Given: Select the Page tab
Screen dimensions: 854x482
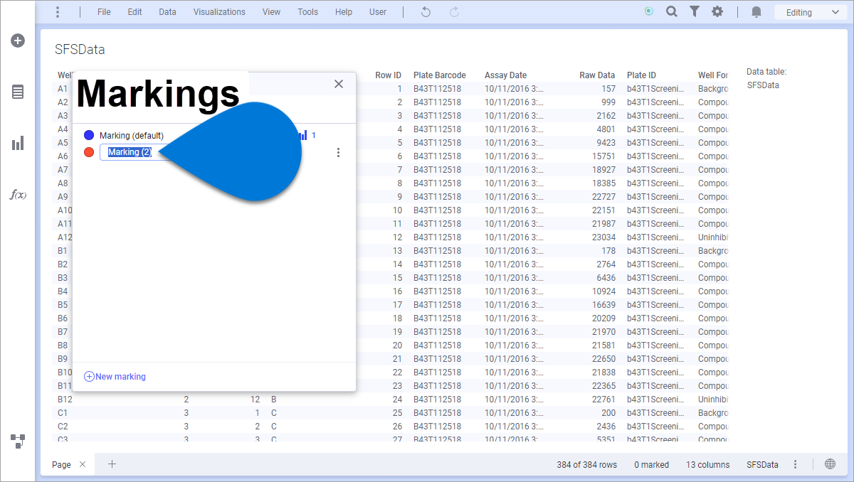Looking at the screenshot, I should tap(61, 464).
